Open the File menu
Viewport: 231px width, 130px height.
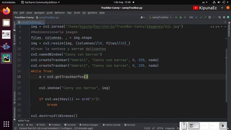(16, 13)
